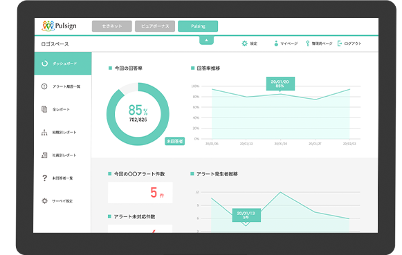Screen dimensions: 402x255
Task: Switch to the ピュアボーナス tab
Action: (155, 26)
